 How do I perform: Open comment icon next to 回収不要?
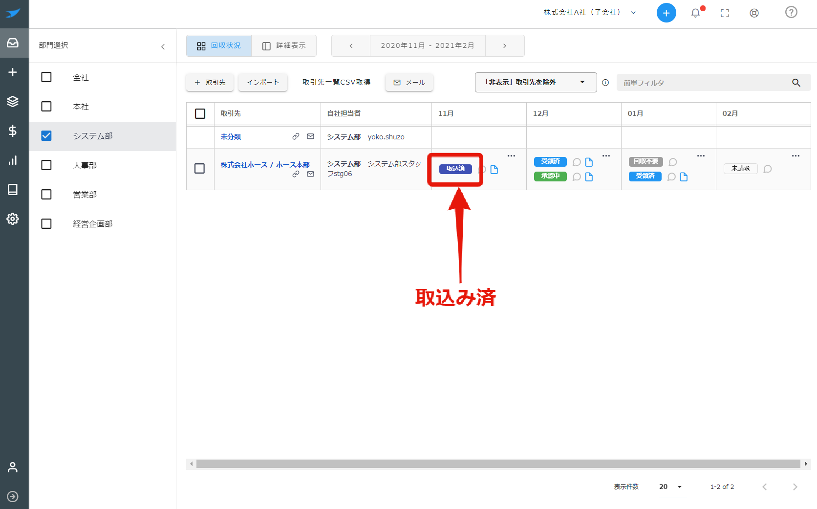point(673,162)
